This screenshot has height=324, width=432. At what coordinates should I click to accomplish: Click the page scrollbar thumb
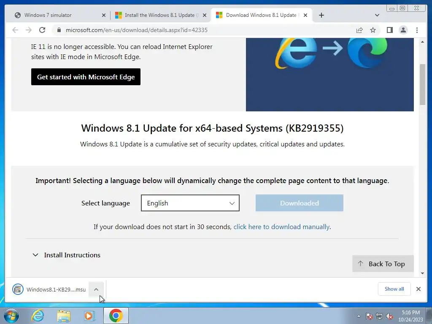pos(422,84)
